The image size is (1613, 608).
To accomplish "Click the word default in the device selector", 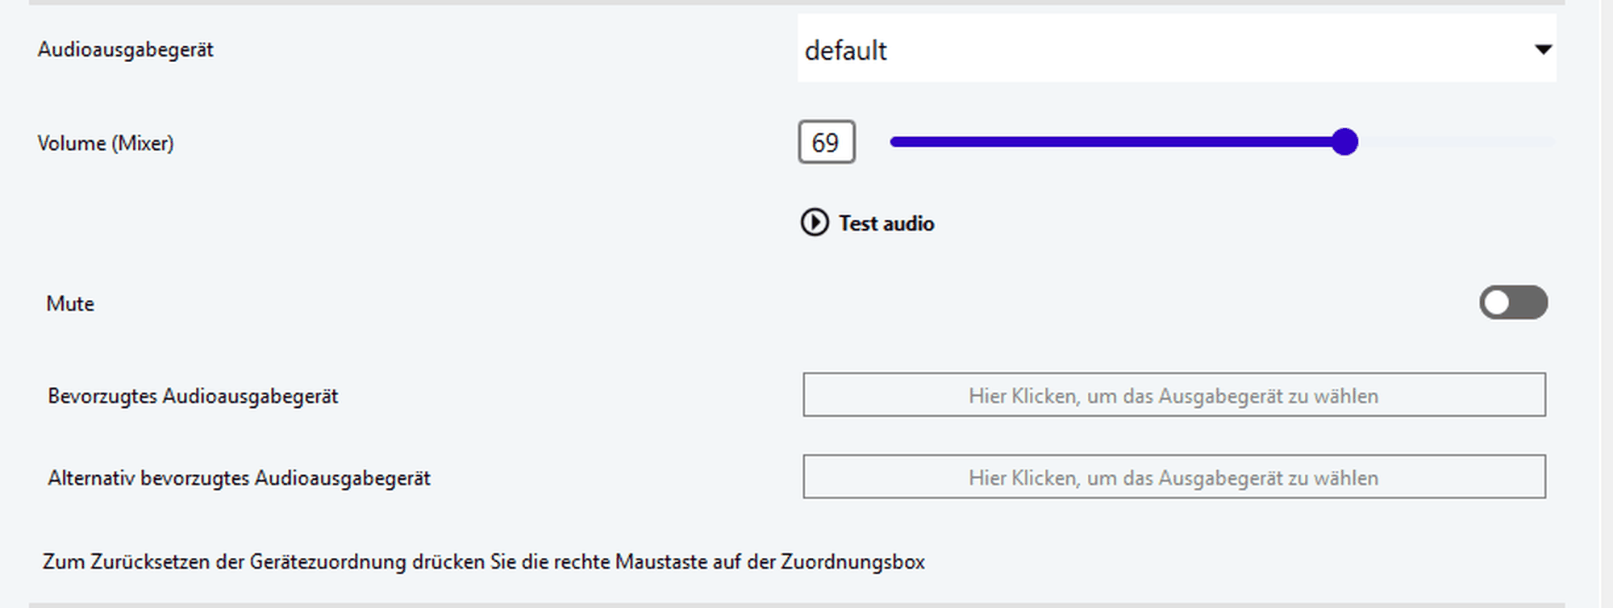I will [x=845, y=51].
